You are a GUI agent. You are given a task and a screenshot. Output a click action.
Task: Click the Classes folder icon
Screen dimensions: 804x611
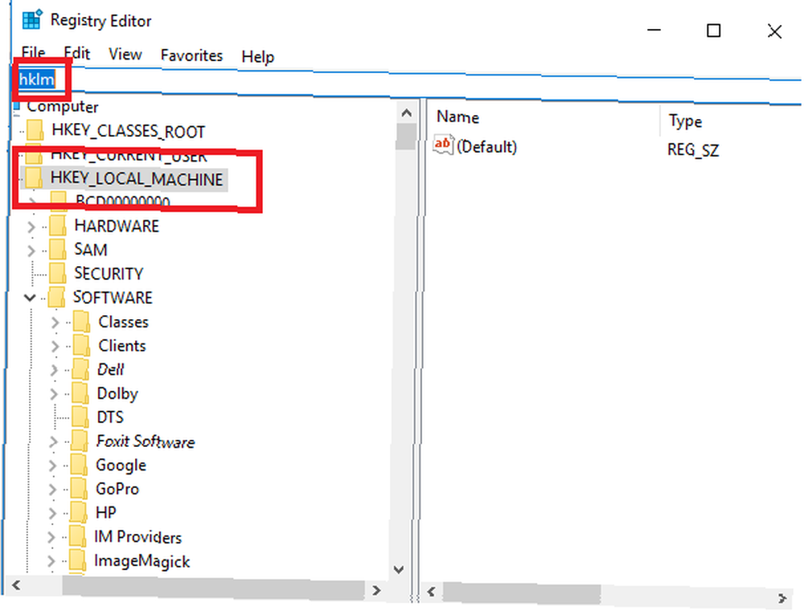81,321
